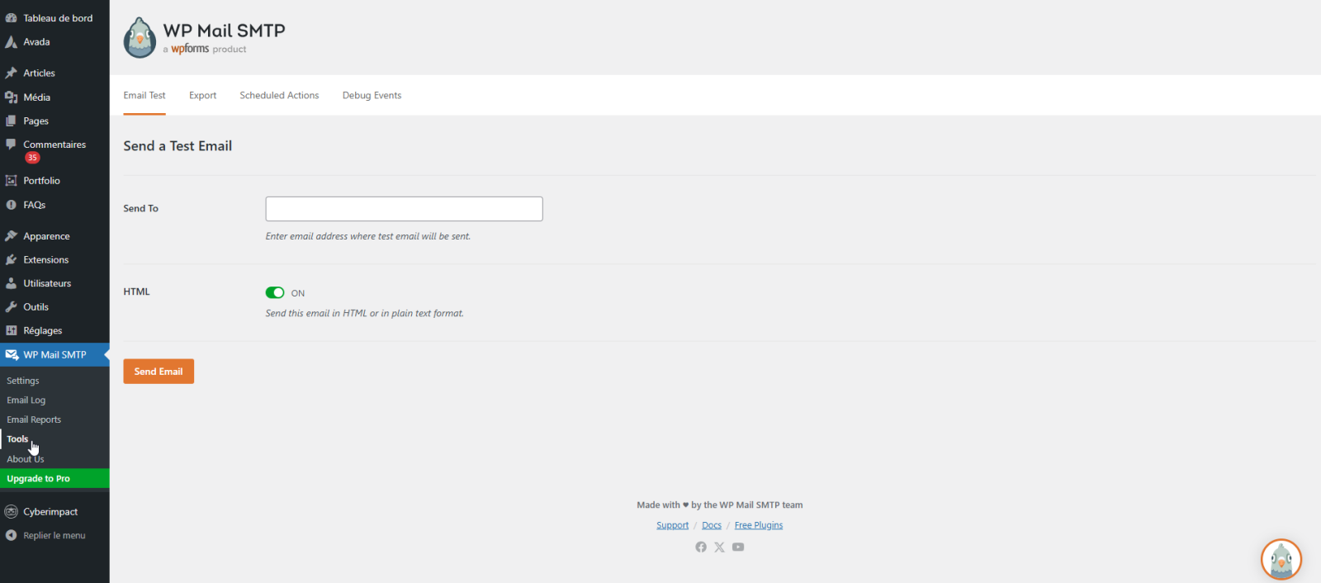Click the Facebook icon in footer

701,547
